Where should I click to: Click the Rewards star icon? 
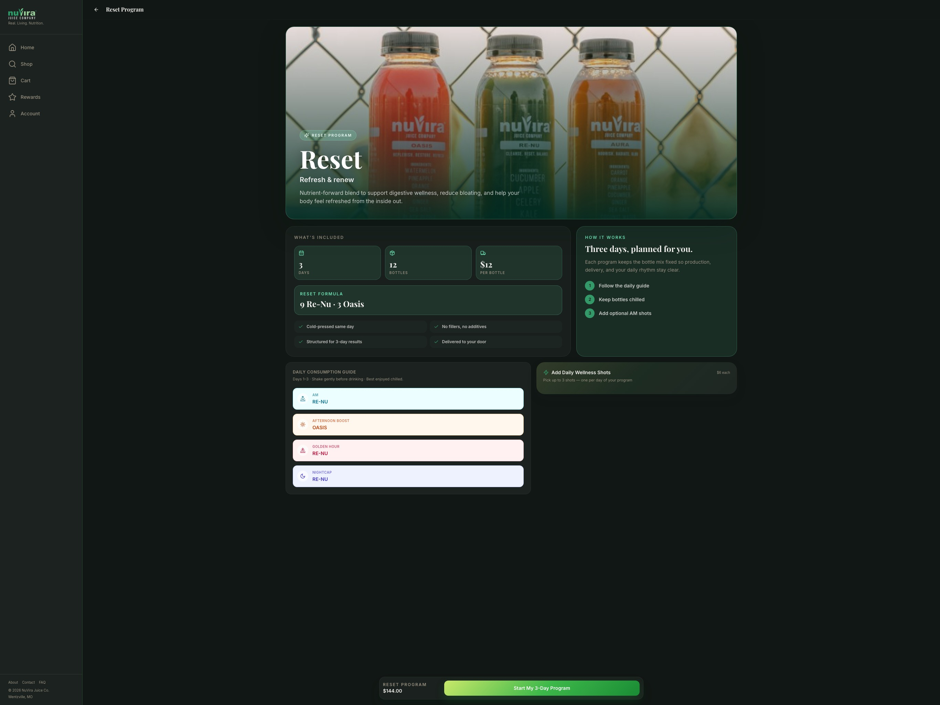(x=12, y=97)
